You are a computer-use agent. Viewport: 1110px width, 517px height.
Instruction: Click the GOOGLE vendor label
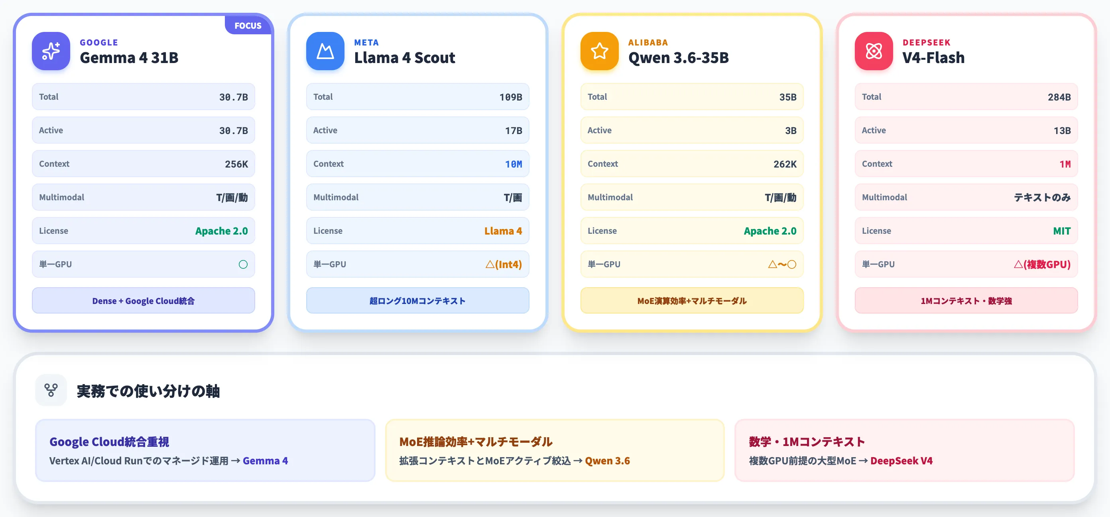click(99, 42)
